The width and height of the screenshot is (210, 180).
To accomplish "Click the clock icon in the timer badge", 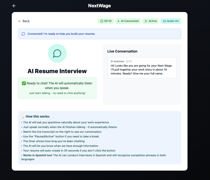I will (102, 21).
